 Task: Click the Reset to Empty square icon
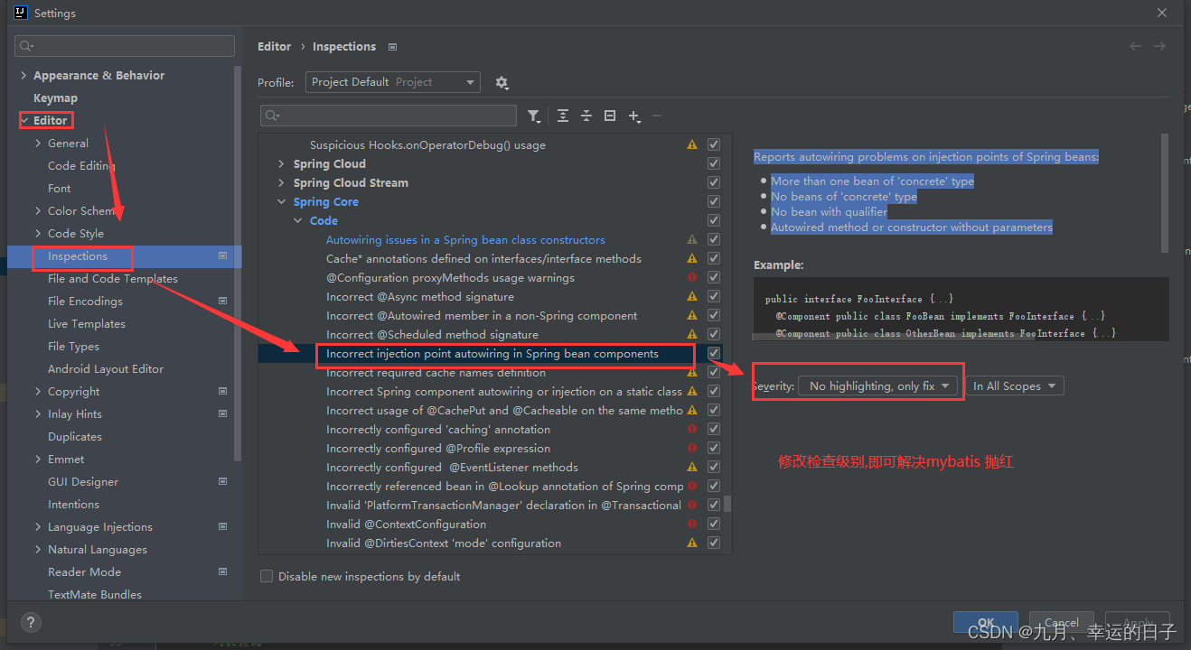pyautogui.click(x=610, y=116)
